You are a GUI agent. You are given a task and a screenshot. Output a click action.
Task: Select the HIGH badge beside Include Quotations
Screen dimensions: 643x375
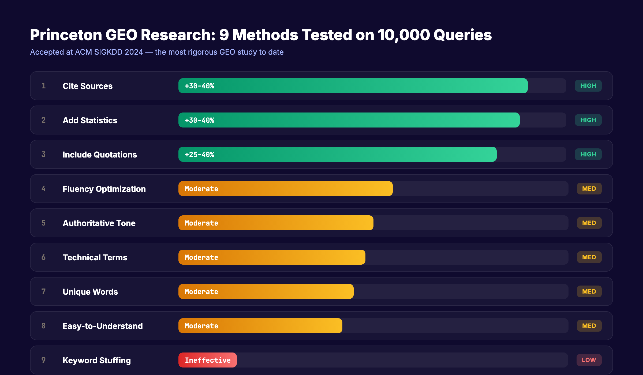(588, 154)
